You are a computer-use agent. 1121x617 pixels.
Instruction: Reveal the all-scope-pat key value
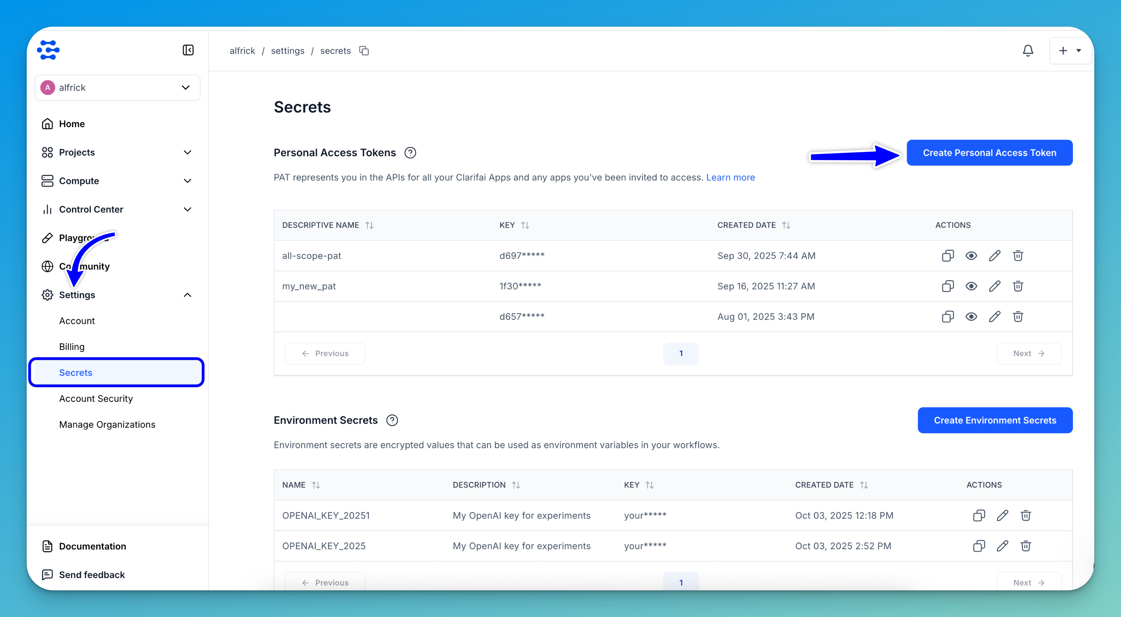pyautogui.click(x=971, y=256)
